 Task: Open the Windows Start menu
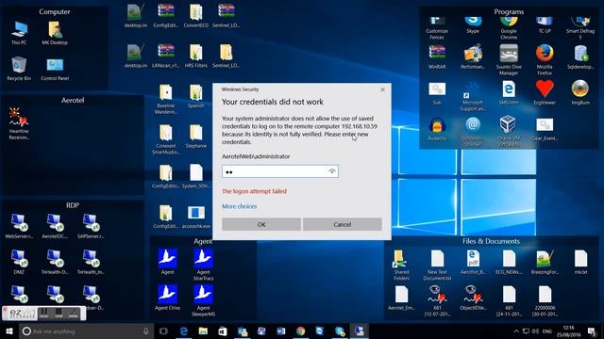(9, 331)
